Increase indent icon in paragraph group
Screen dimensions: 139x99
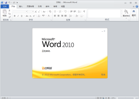[x=75, y=11]
